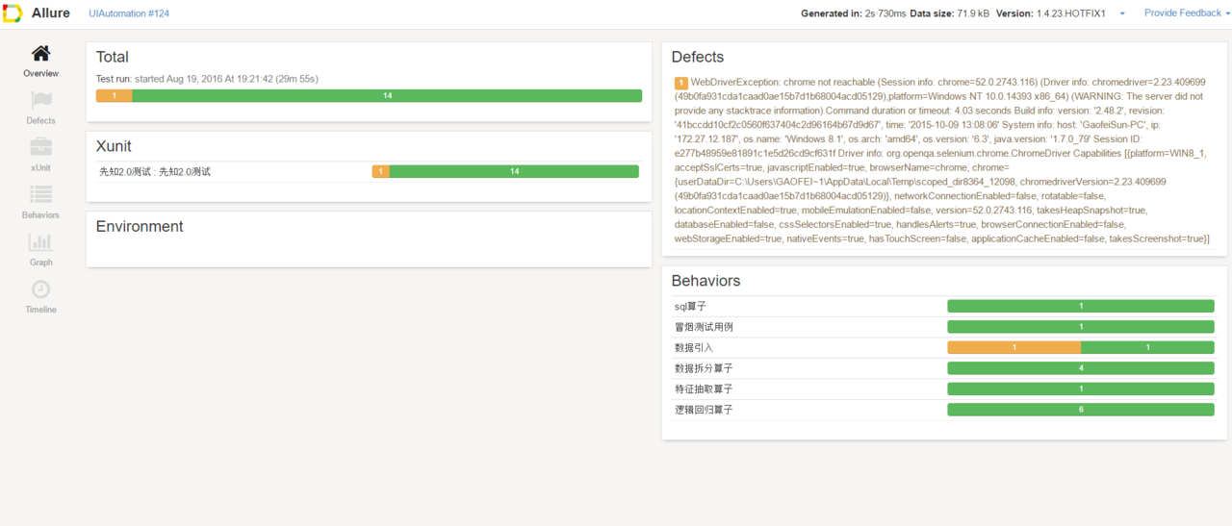Select the sql算子 behavior row
1232x526 pixels.
(x=944, y=306)
